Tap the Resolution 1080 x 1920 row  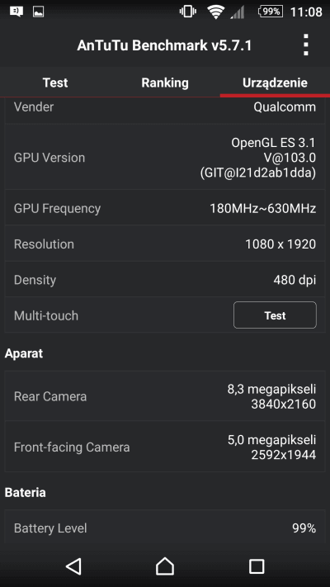(x=165, y=244)
